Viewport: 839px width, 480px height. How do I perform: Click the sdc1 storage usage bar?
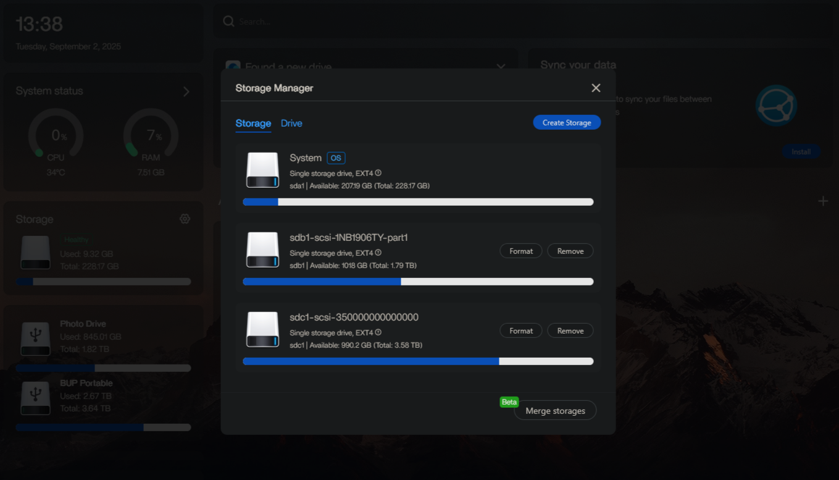pyautogui.click(x=418, y=361)
